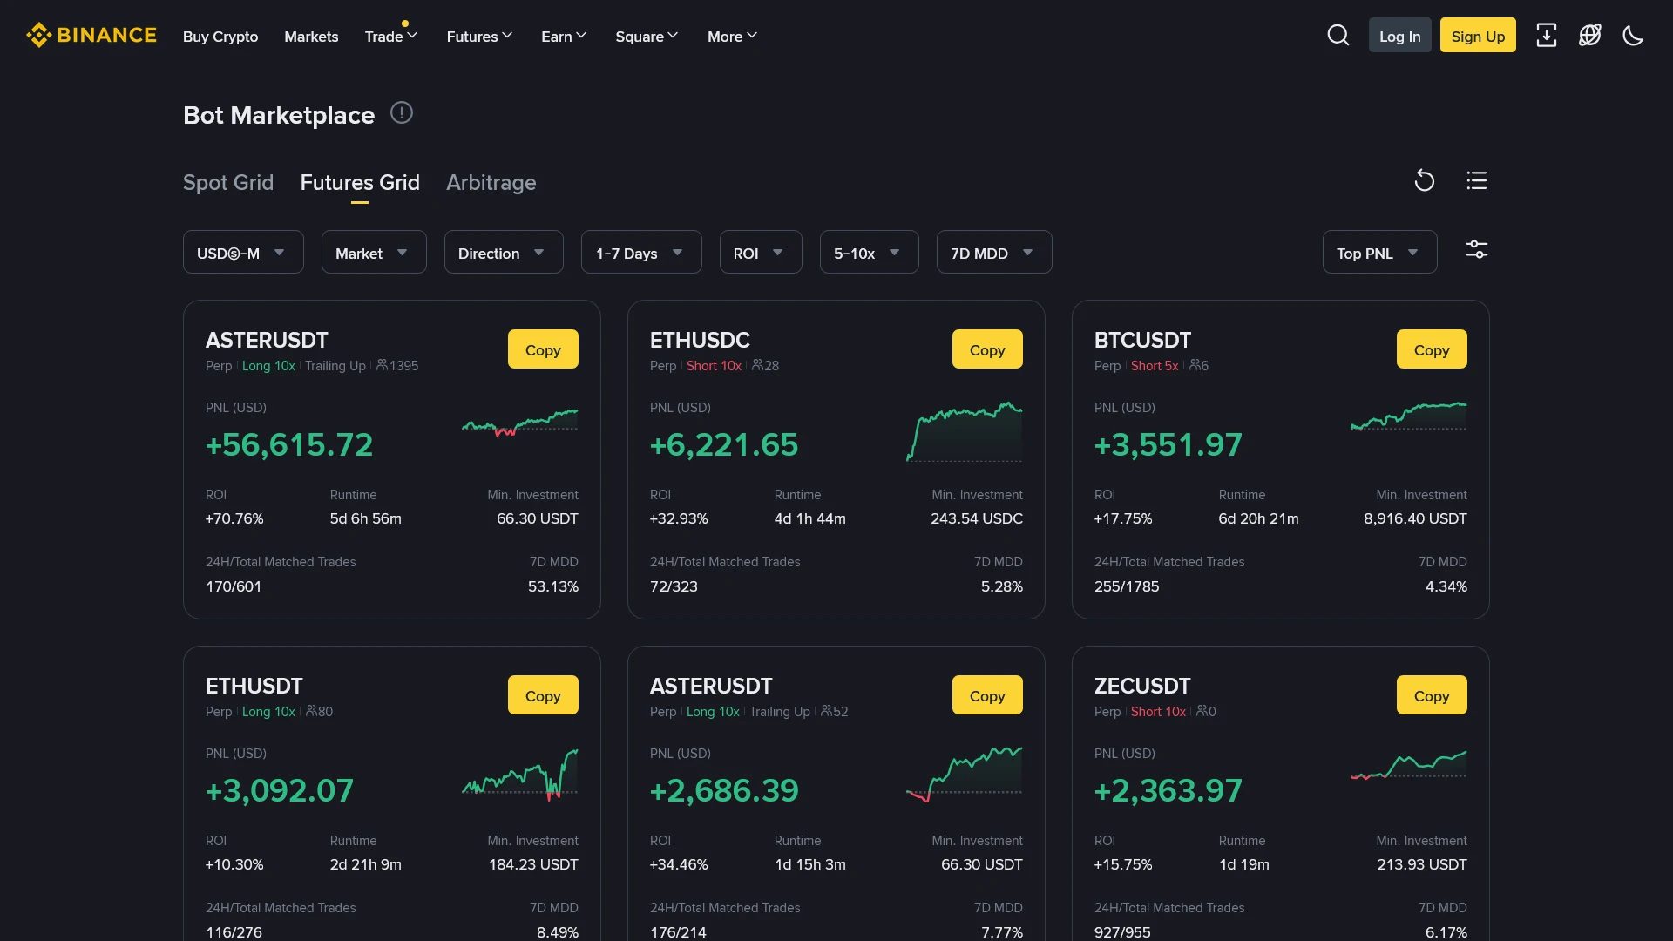Open the 7D MDD dropdown

[x=993, y=252]
